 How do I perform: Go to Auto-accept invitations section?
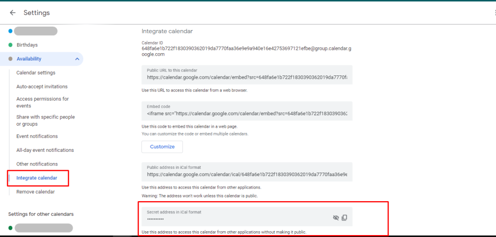42,87
